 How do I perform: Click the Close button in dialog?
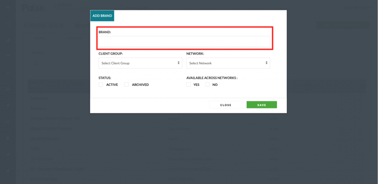coord(226,105)
